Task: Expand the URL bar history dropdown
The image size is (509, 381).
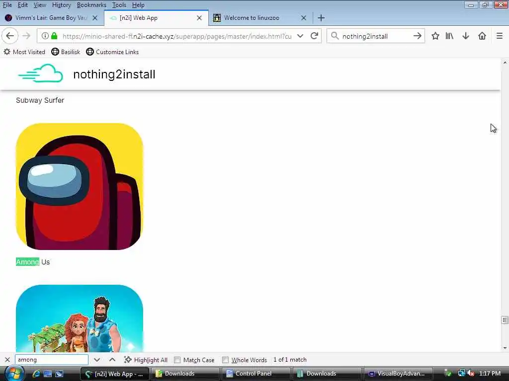Action: tap(300, 36)
